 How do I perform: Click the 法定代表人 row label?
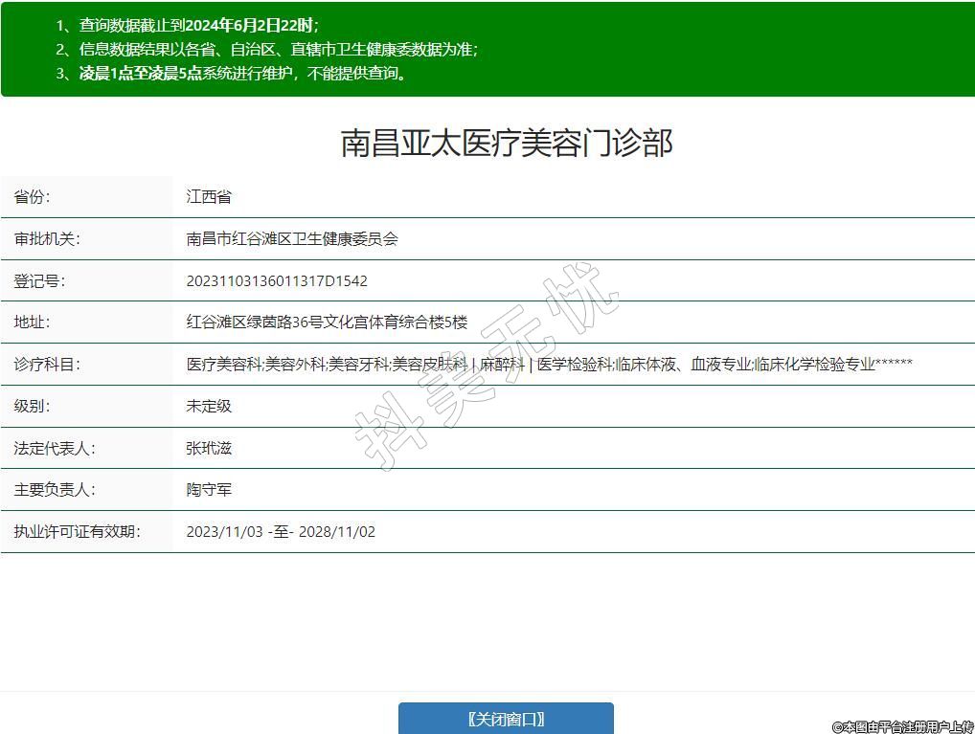pyautogui.click(x=55, y=448)
